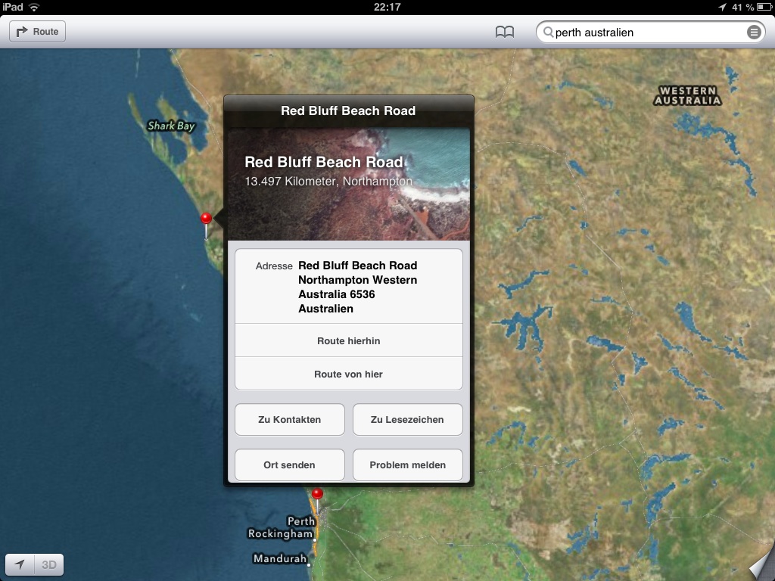Toggle the 3D map view

coord(49,564)
